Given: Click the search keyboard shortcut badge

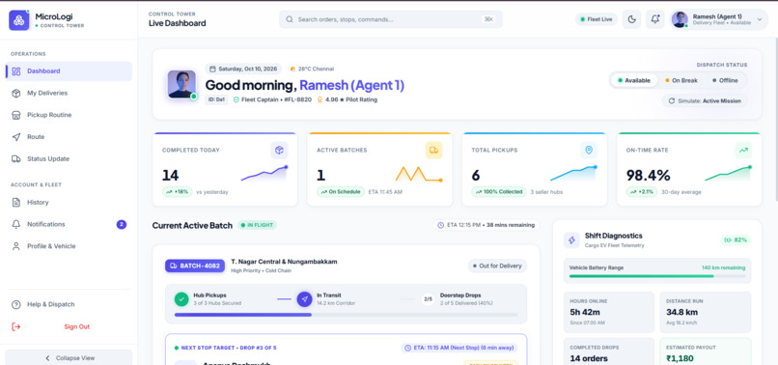Looking at the screenshot, I should (x=488, y=19).
